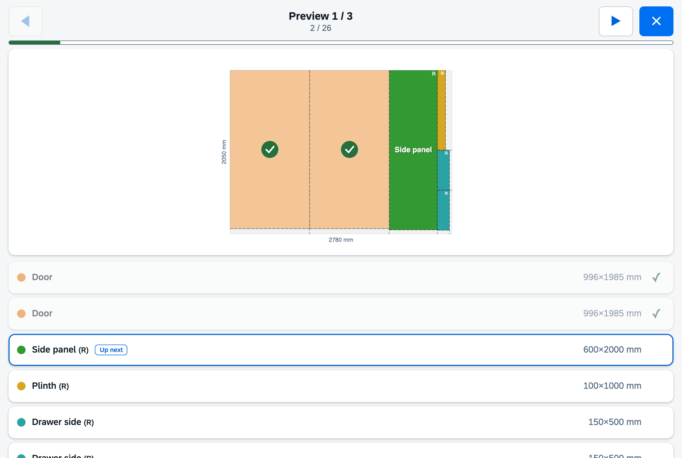Click the cutting progress bar
Viewport: 682px width, 458px height.
pyautogui.click(x=341, y=43)
